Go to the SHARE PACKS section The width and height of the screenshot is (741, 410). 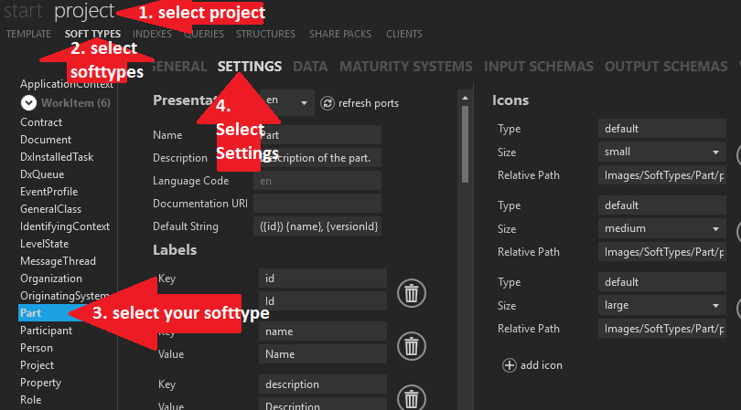[x=340, y=34]
